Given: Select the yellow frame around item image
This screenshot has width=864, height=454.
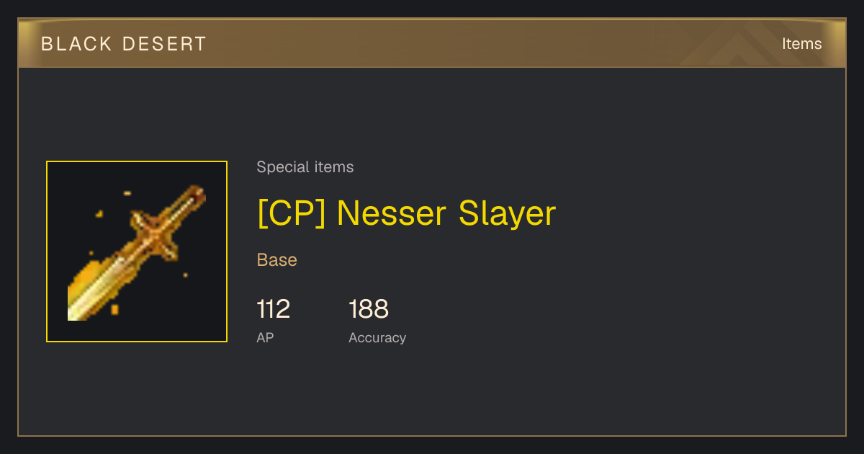Looking at the screenshot, I should [x=137, y=252].
